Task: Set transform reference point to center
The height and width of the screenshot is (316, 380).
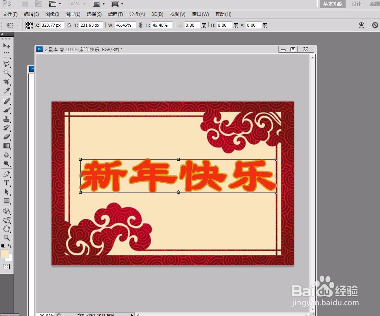Action: pos(29,25)
